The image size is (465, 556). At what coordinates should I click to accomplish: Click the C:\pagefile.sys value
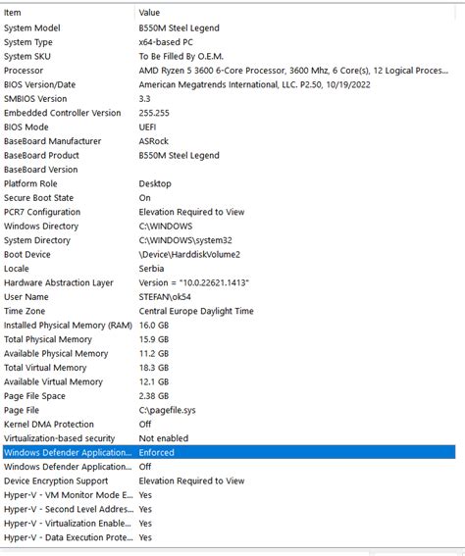[167, 410]
